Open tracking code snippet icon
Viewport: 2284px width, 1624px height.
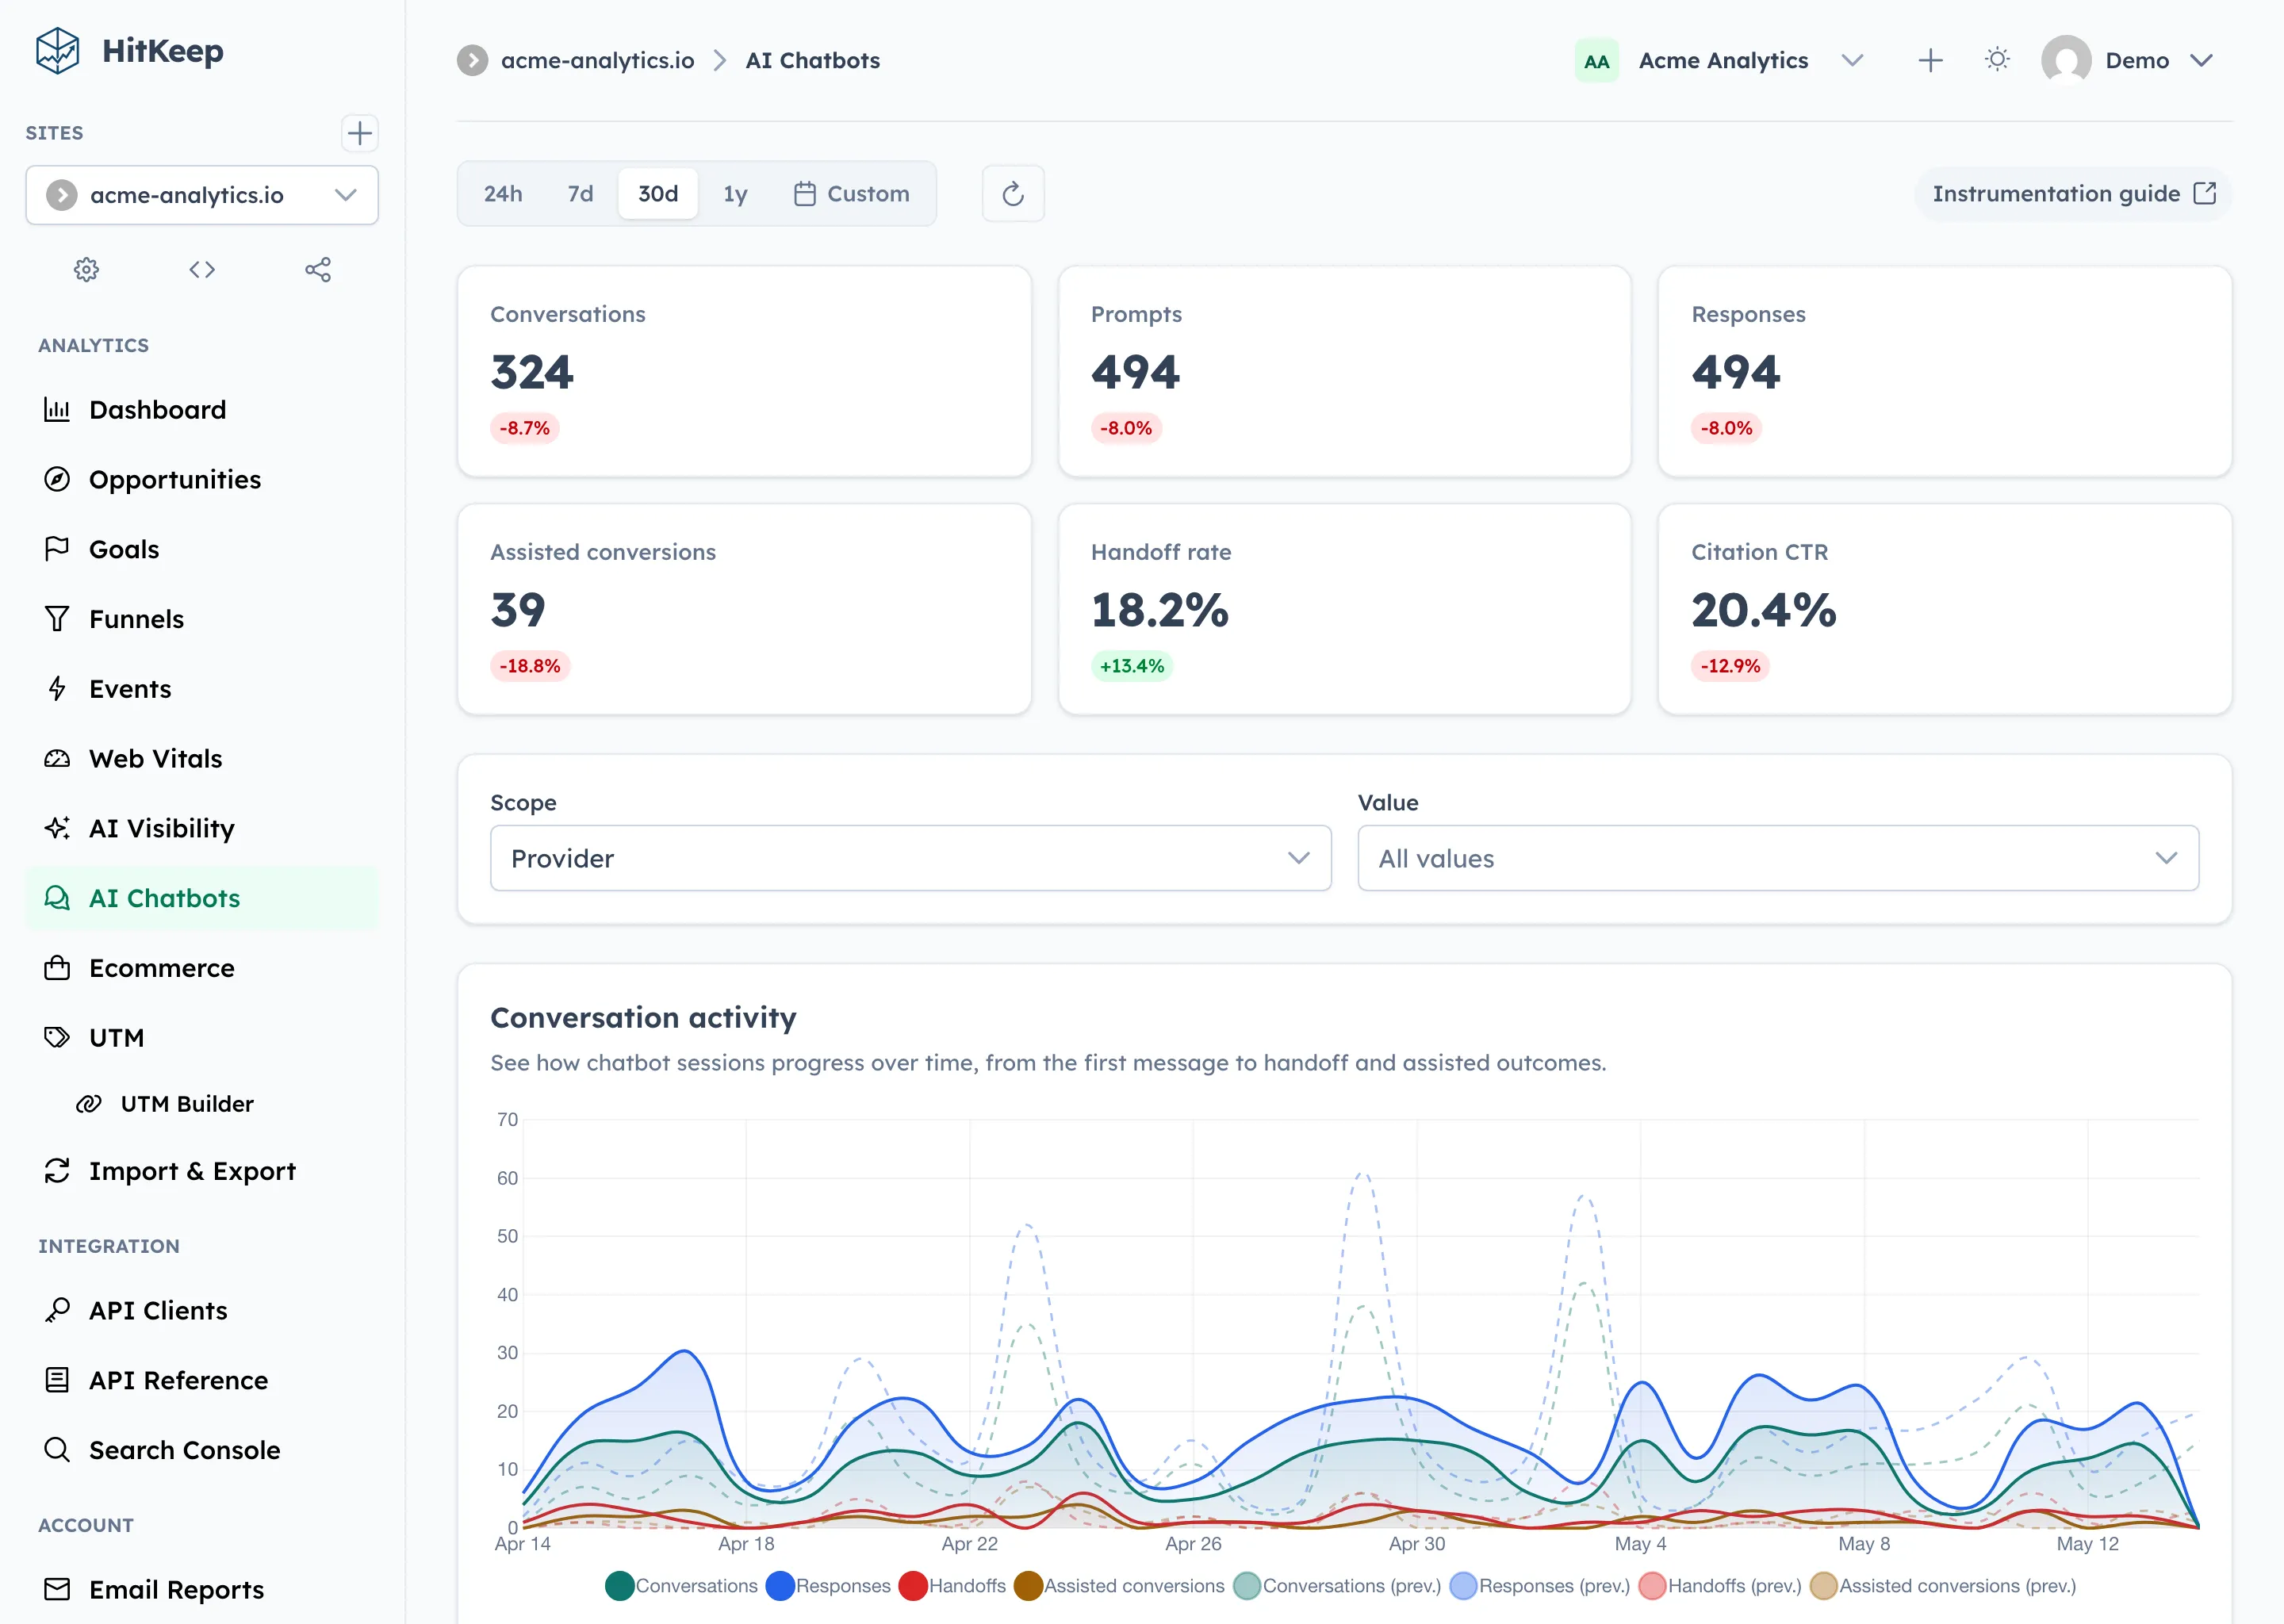tap(202, 270)
